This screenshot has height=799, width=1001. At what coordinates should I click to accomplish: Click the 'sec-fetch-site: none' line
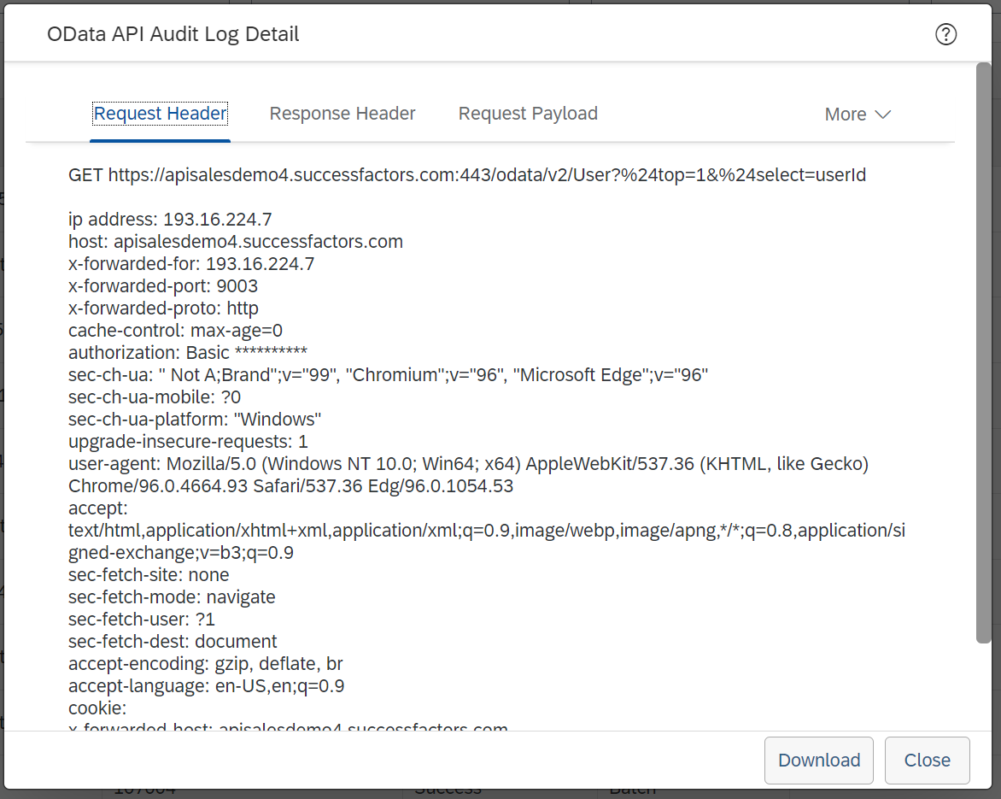coord(149,575)
